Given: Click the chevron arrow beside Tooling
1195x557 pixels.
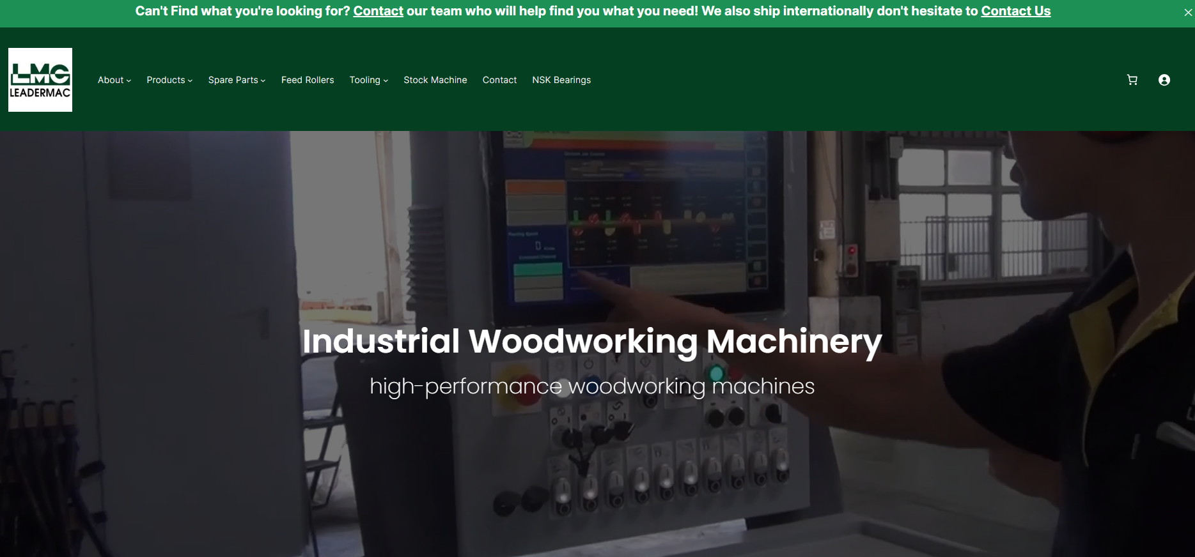Looking at the screenshot, I should pyautogui.click(x=386, y=80).
